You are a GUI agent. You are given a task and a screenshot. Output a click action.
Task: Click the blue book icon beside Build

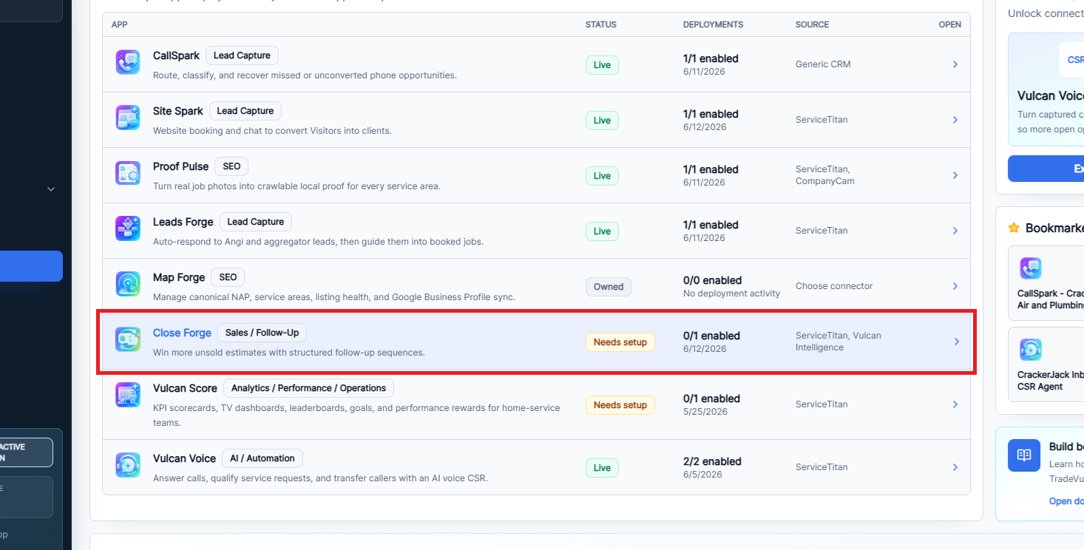1024,455
